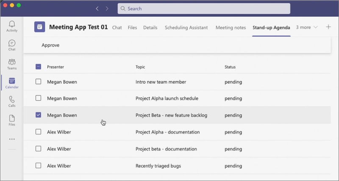The width and height of the screenshot is (339, 181).
Task: Uncheck the Project Beta feature backlog row
Action: 38,115
